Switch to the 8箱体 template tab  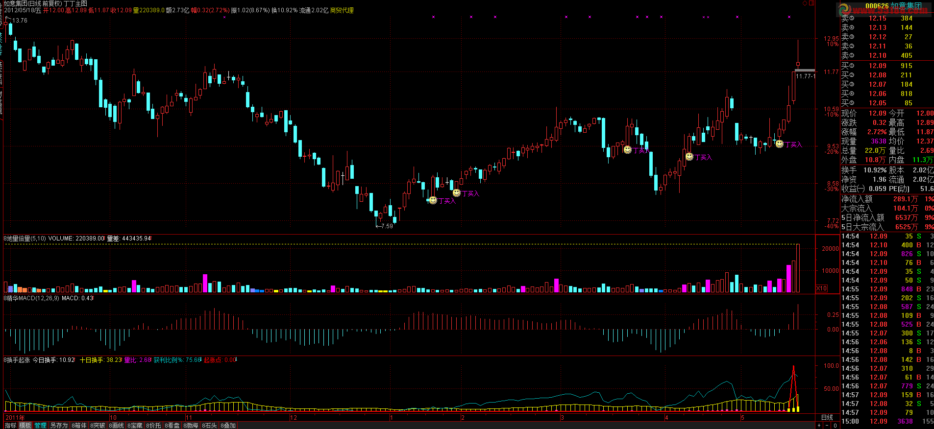[78, 426]
